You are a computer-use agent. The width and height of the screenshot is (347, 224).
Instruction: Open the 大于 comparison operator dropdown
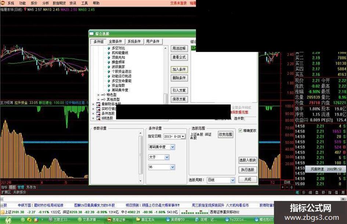[x=167, y=157]
